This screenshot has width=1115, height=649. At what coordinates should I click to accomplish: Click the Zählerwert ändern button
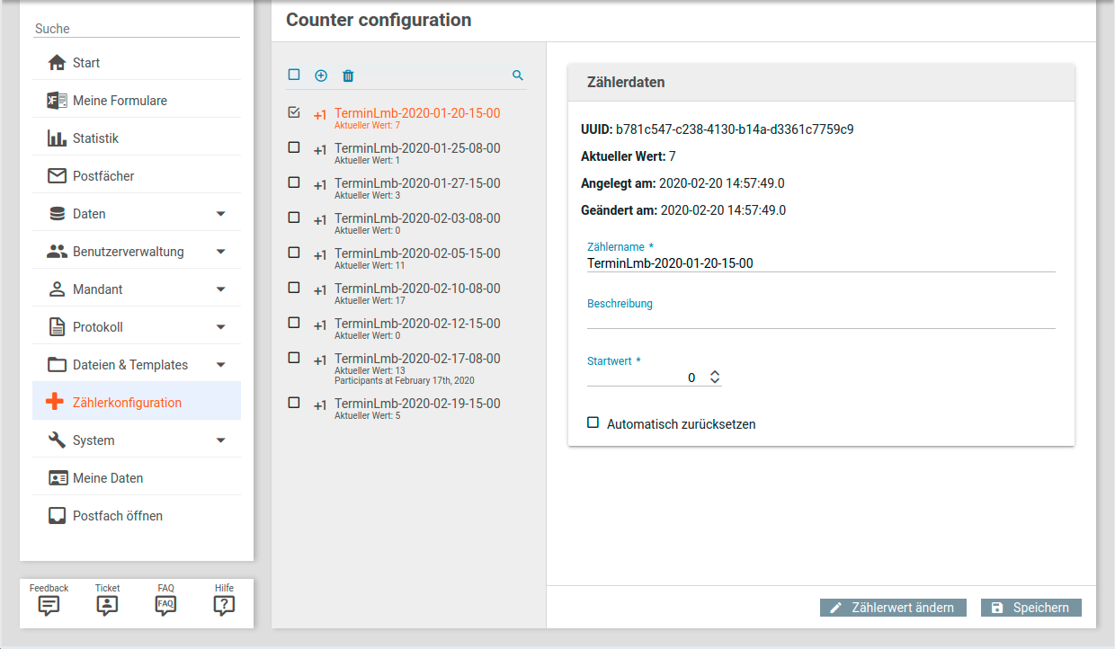coord(893,608)
